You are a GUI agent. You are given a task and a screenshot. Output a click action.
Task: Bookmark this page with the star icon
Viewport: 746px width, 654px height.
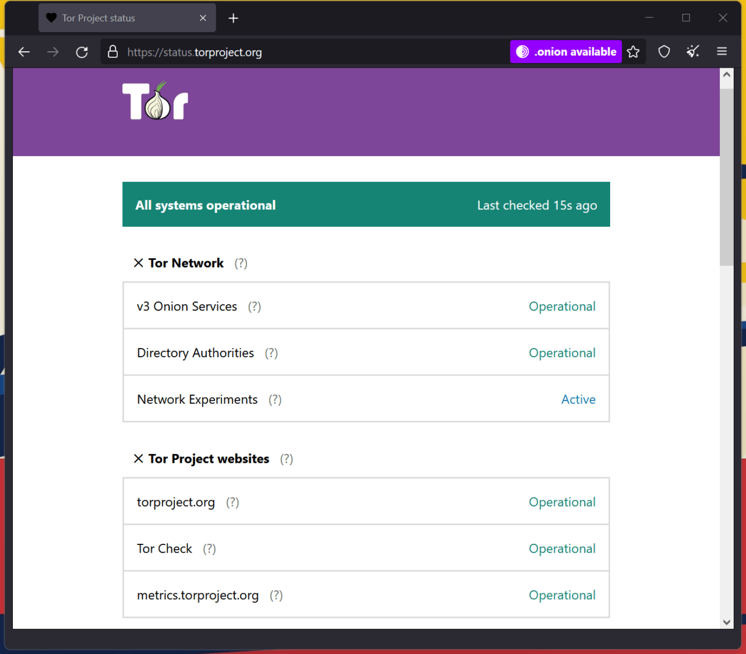pyautogui.click(x=634, y=52)
